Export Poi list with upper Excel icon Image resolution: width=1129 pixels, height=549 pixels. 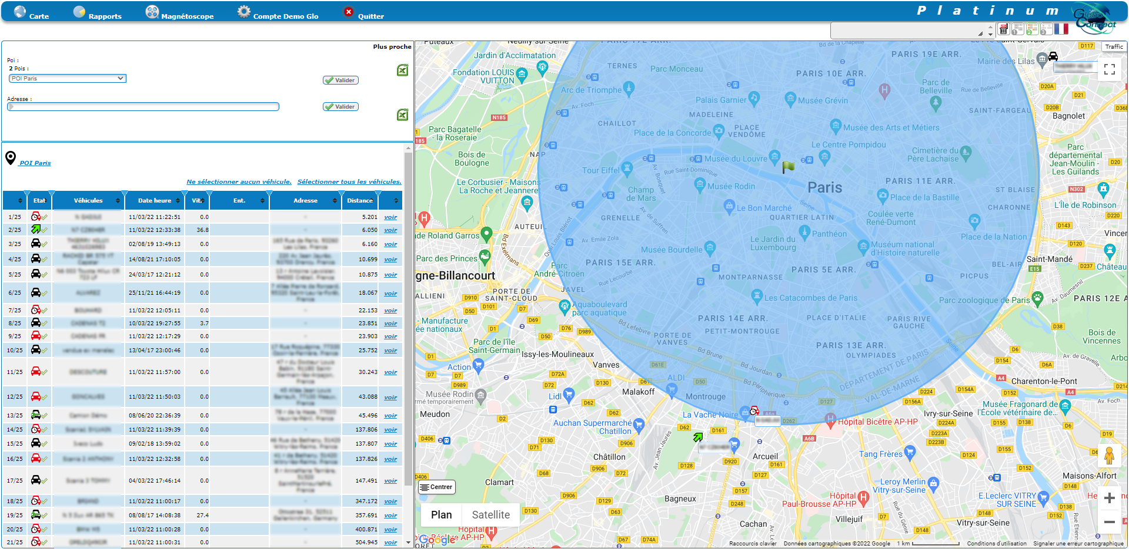pos(402,70)
